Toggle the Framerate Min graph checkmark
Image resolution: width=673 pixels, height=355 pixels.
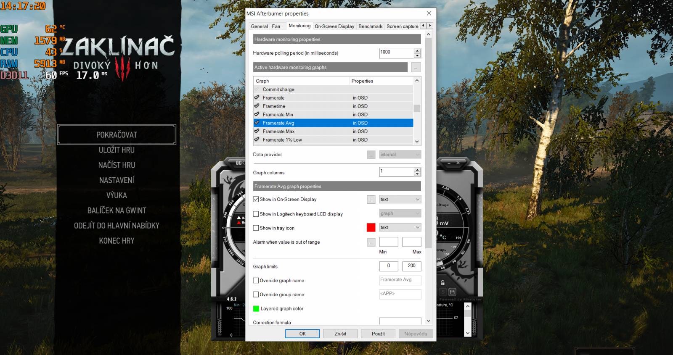pyautogui.click(x=257, y=114)
